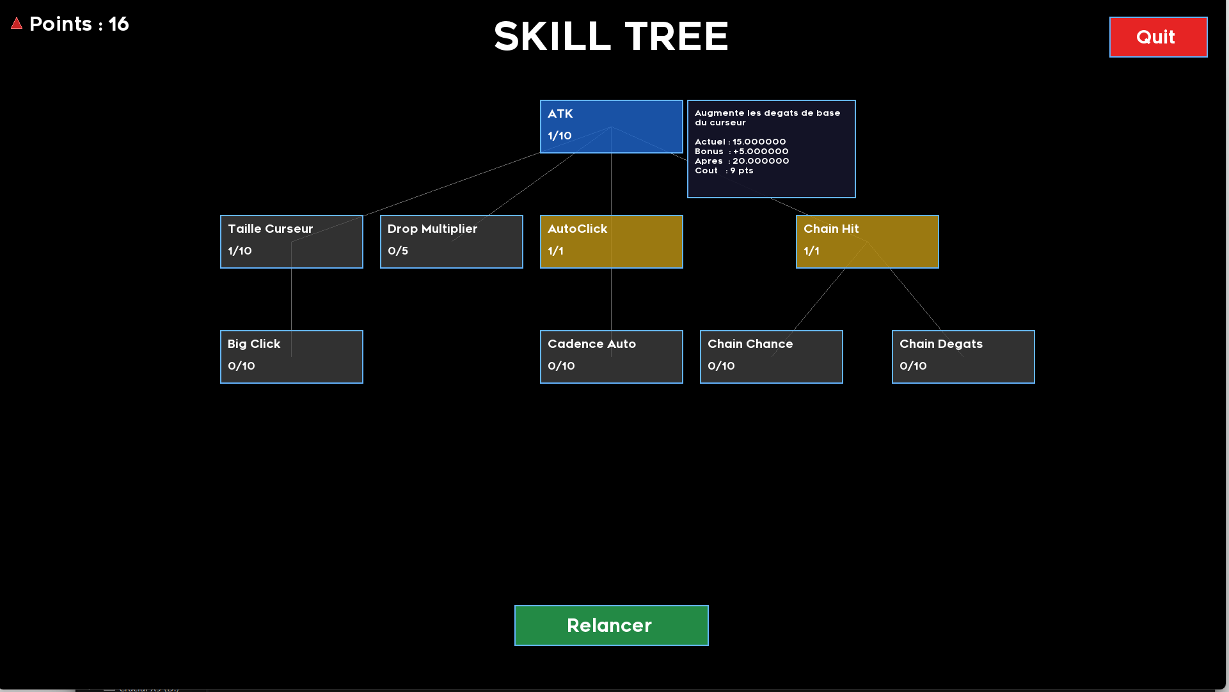The height and width of the screenshot is (692, 1229).
Task: Click the Points counter label
Action: coord(79,24)
